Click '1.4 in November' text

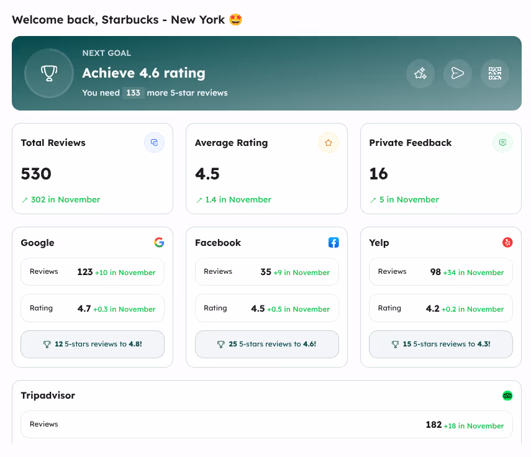tap(238, 200)
